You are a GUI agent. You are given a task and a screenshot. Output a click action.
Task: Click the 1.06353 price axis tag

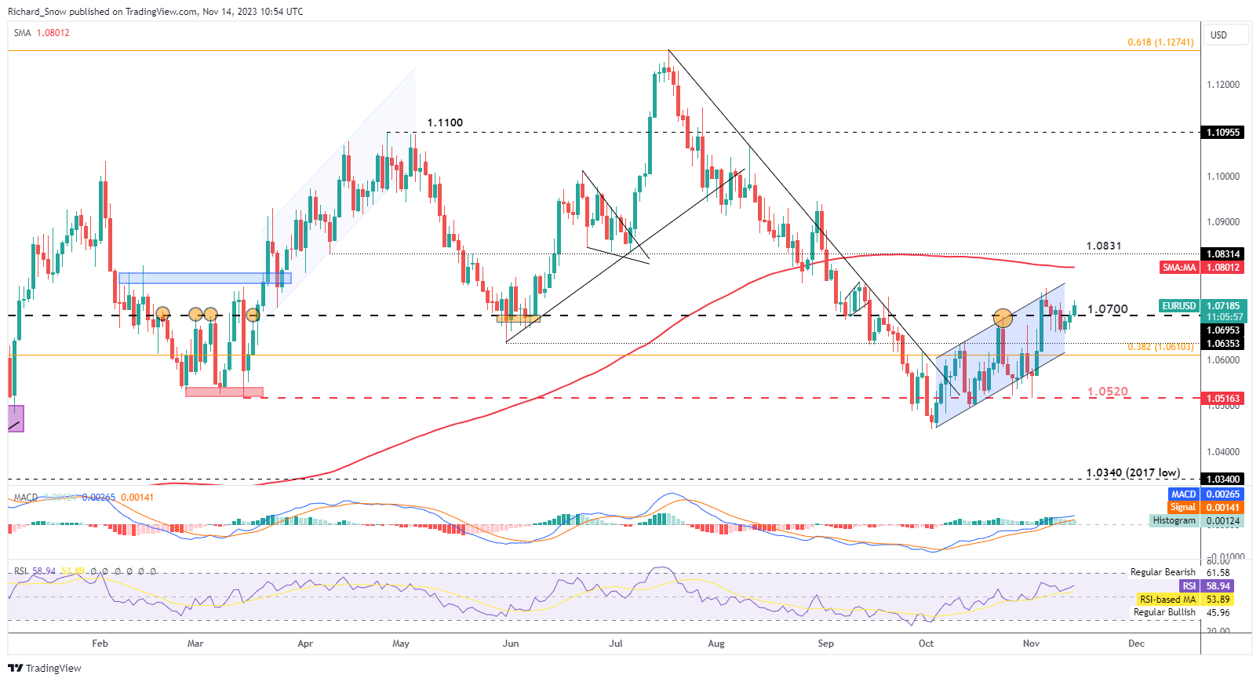pos(1223,344)
